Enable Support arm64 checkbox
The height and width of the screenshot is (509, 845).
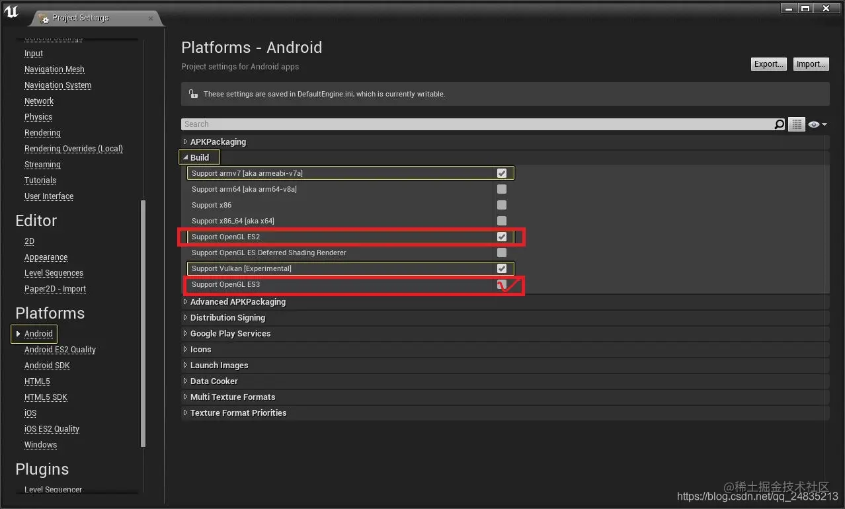pos(502,189)
